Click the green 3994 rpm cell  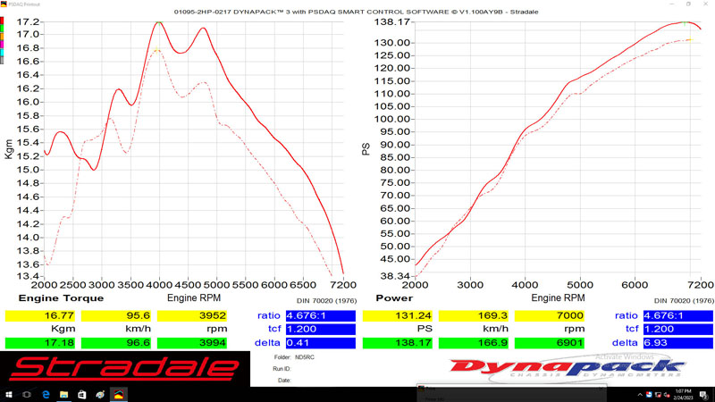pyautogui.click(x=192, y=343)
